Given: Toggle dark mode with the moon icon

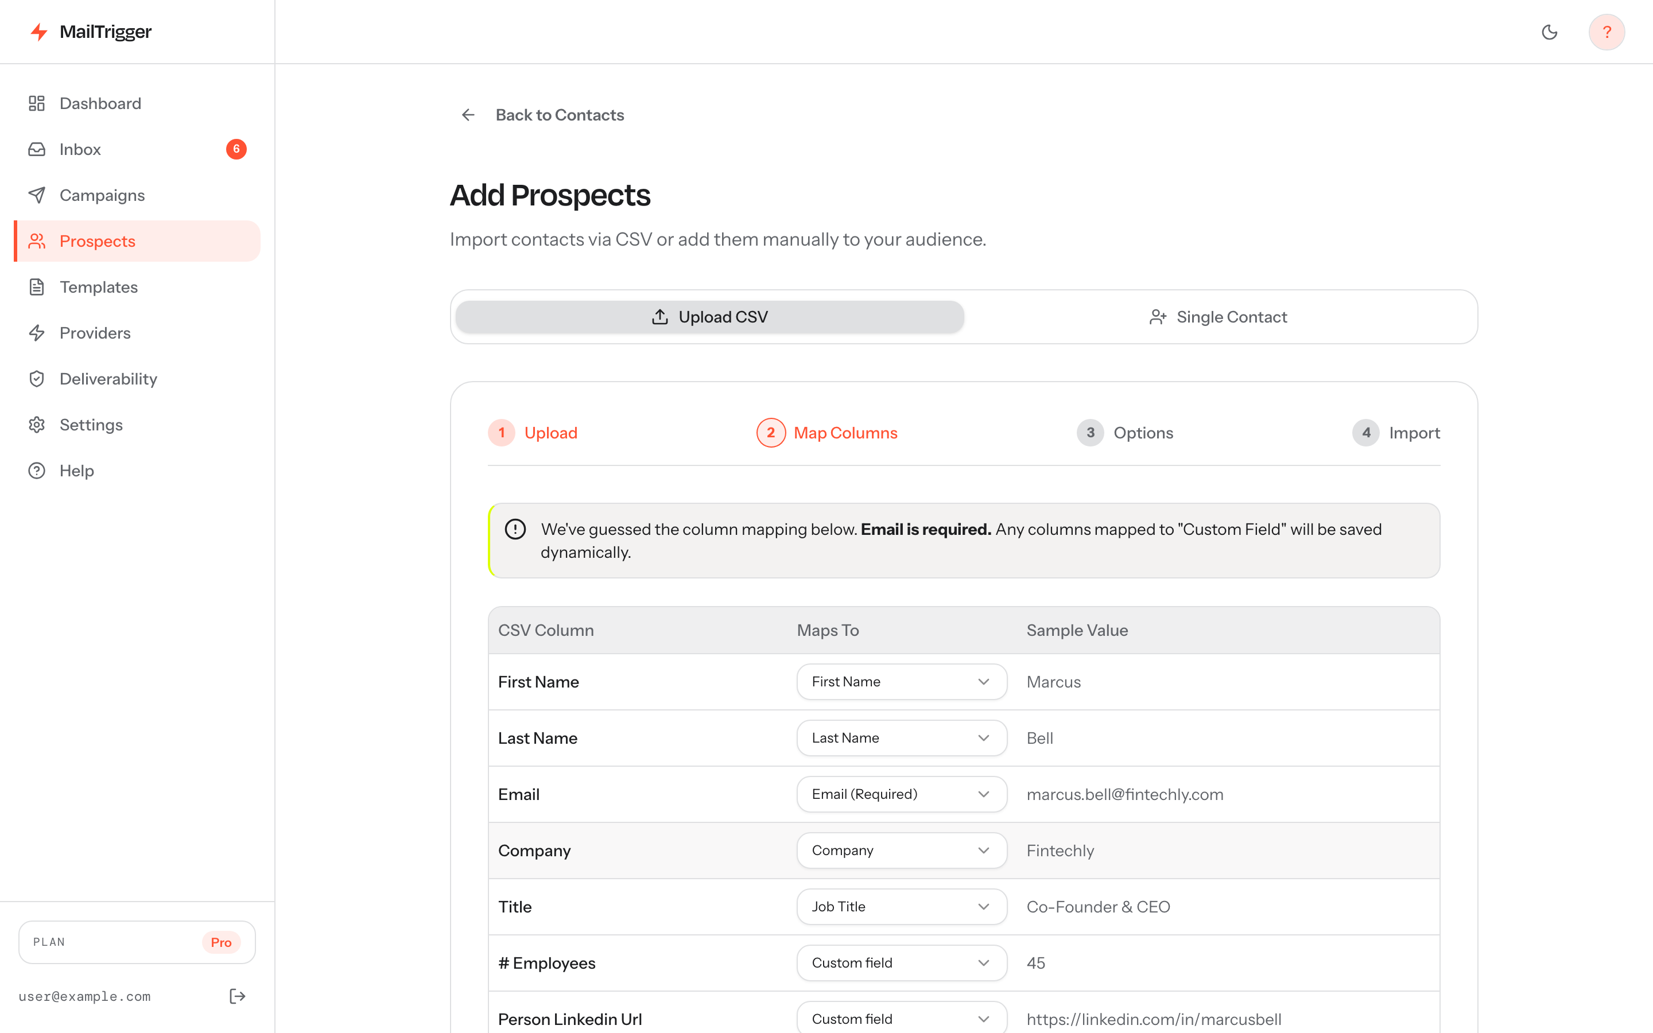Looking at the screenshot, I should (1549, 32).
